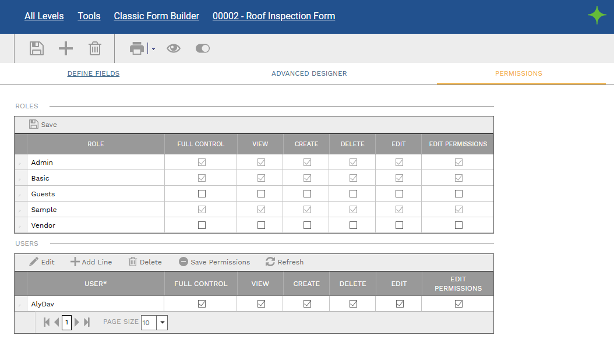The height and width of the screenshot is (346, 614).
Task: Click the trash can delete icon in toolbar
Action: (x=95, y=48)
